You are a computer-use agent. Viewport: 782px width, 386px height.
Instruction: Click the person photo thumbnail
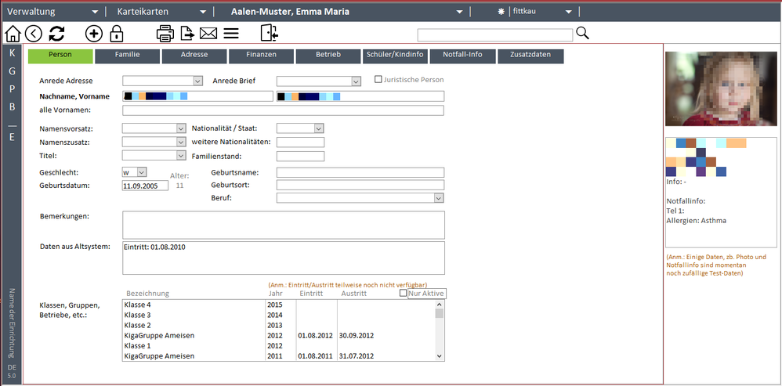coord(721,88)
